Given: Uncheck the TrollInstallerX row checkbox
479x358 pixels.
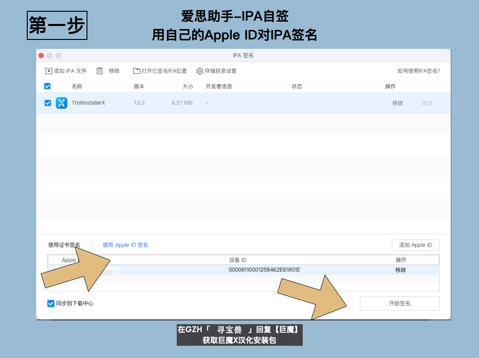Looking at the screenshot, I should coord(47,103).
